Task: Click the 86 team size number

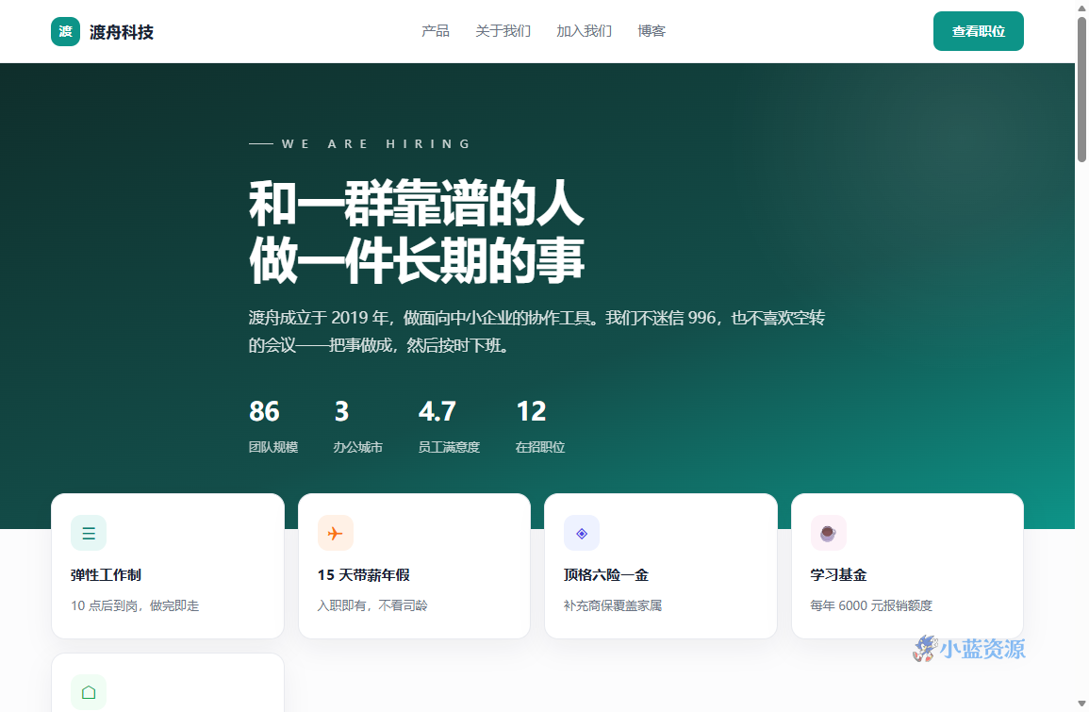Action: click(264, 411)
